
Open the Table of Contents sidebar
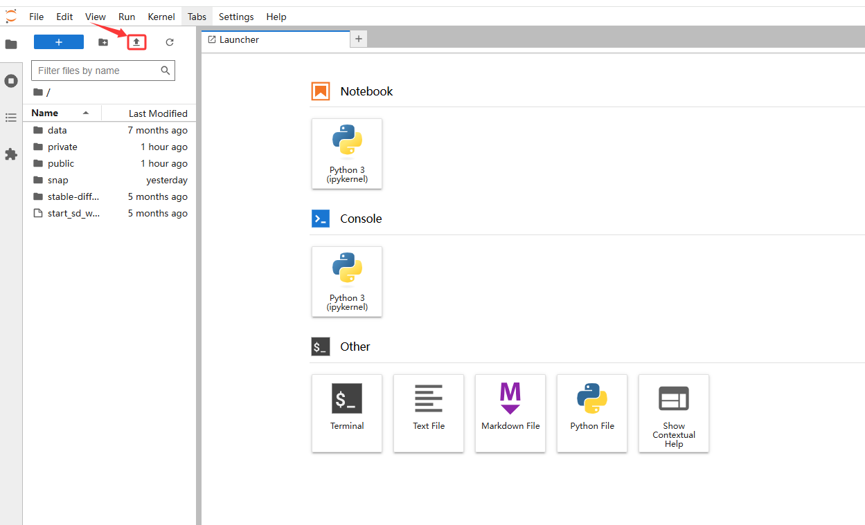click(11, 118)
